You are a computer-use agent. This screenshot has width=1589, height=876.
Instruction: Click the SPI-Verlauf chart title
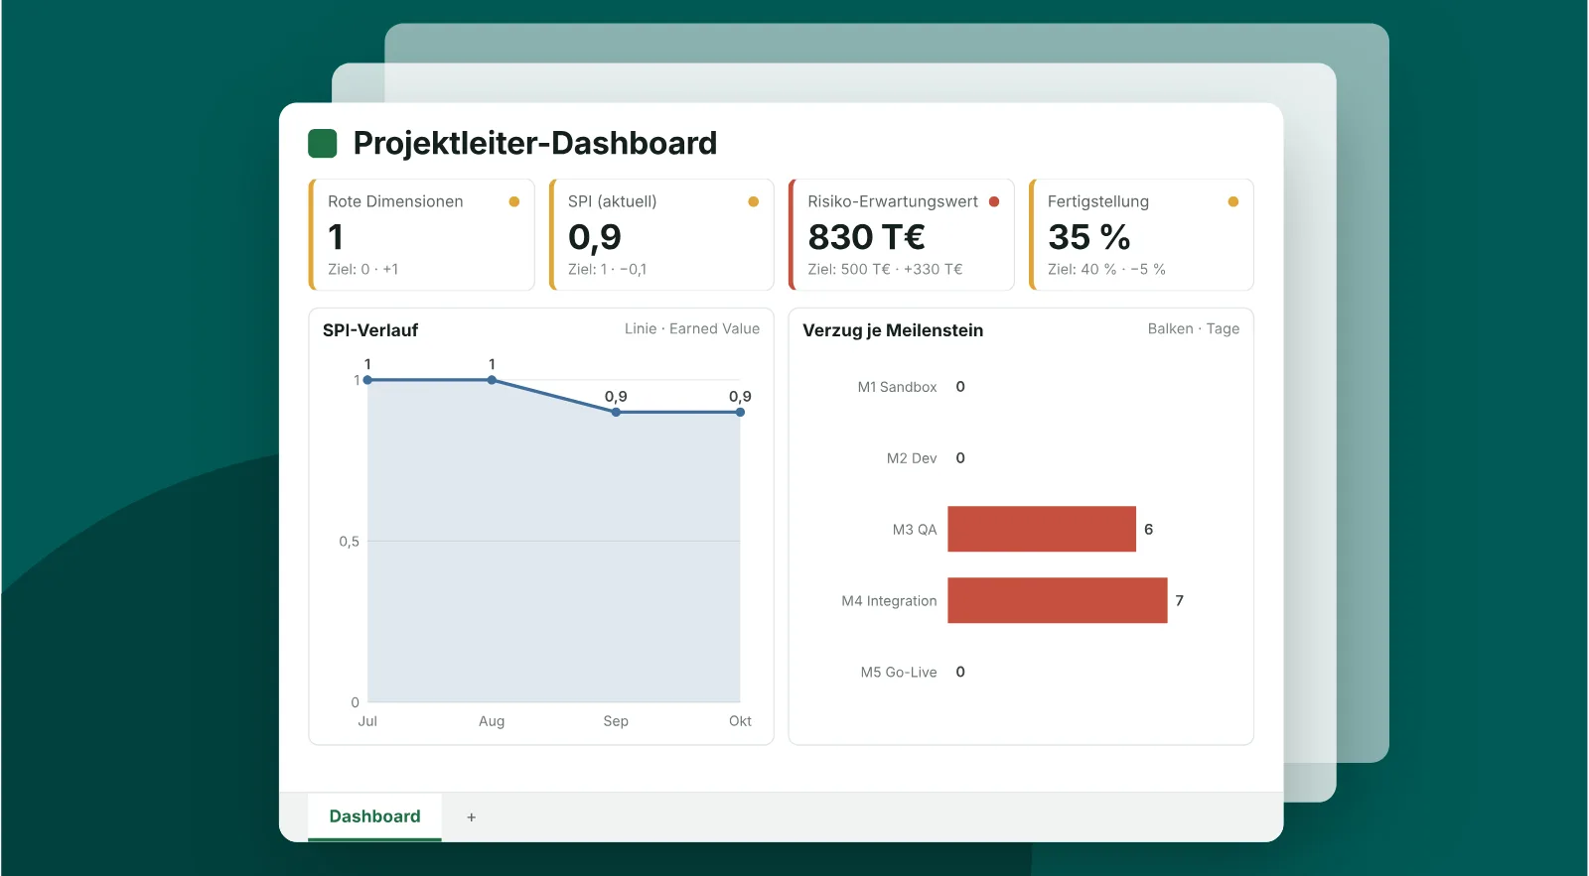click(370, 330)
